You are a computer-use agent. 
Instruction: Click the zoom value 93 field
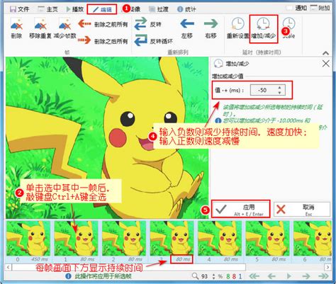pyautogui.click(x=205, y=276)
